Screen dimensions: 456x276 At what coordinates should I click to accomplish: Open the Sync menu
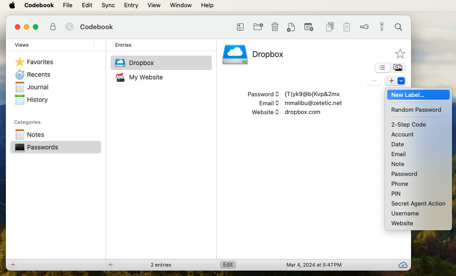click(108, 5)
